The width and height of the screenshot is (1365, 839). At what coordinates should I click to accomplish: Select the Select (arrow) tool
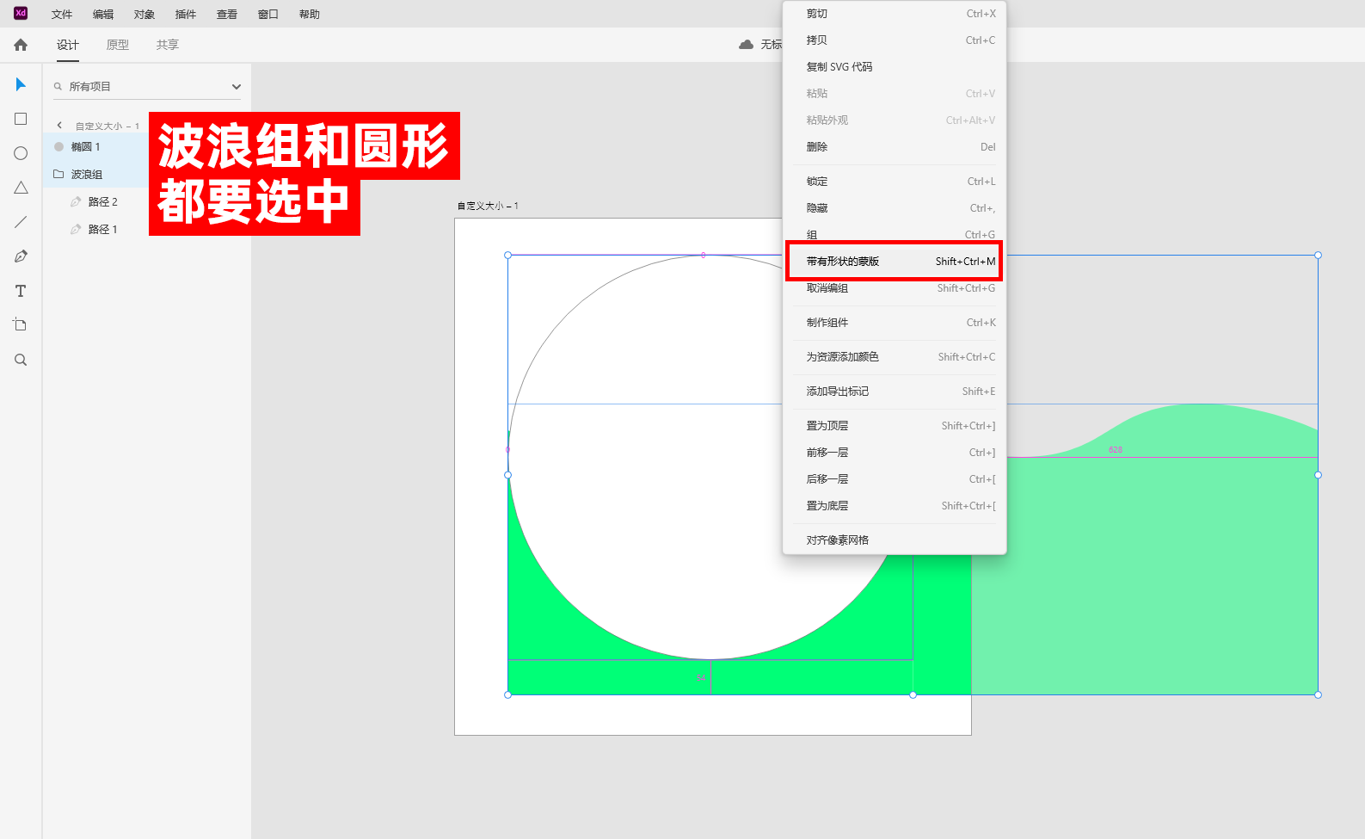point(21,84)
